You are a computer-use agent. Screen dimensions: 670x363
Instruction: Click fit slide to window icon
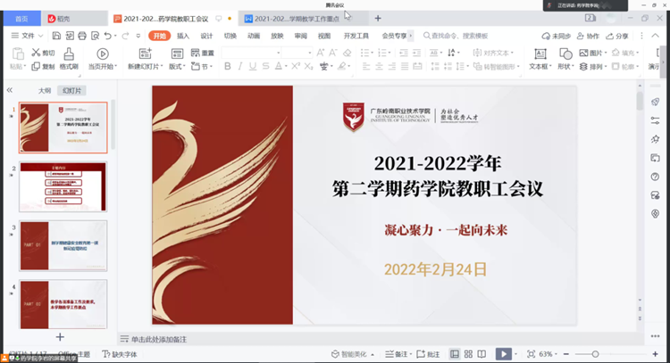[x=531, y=354]
